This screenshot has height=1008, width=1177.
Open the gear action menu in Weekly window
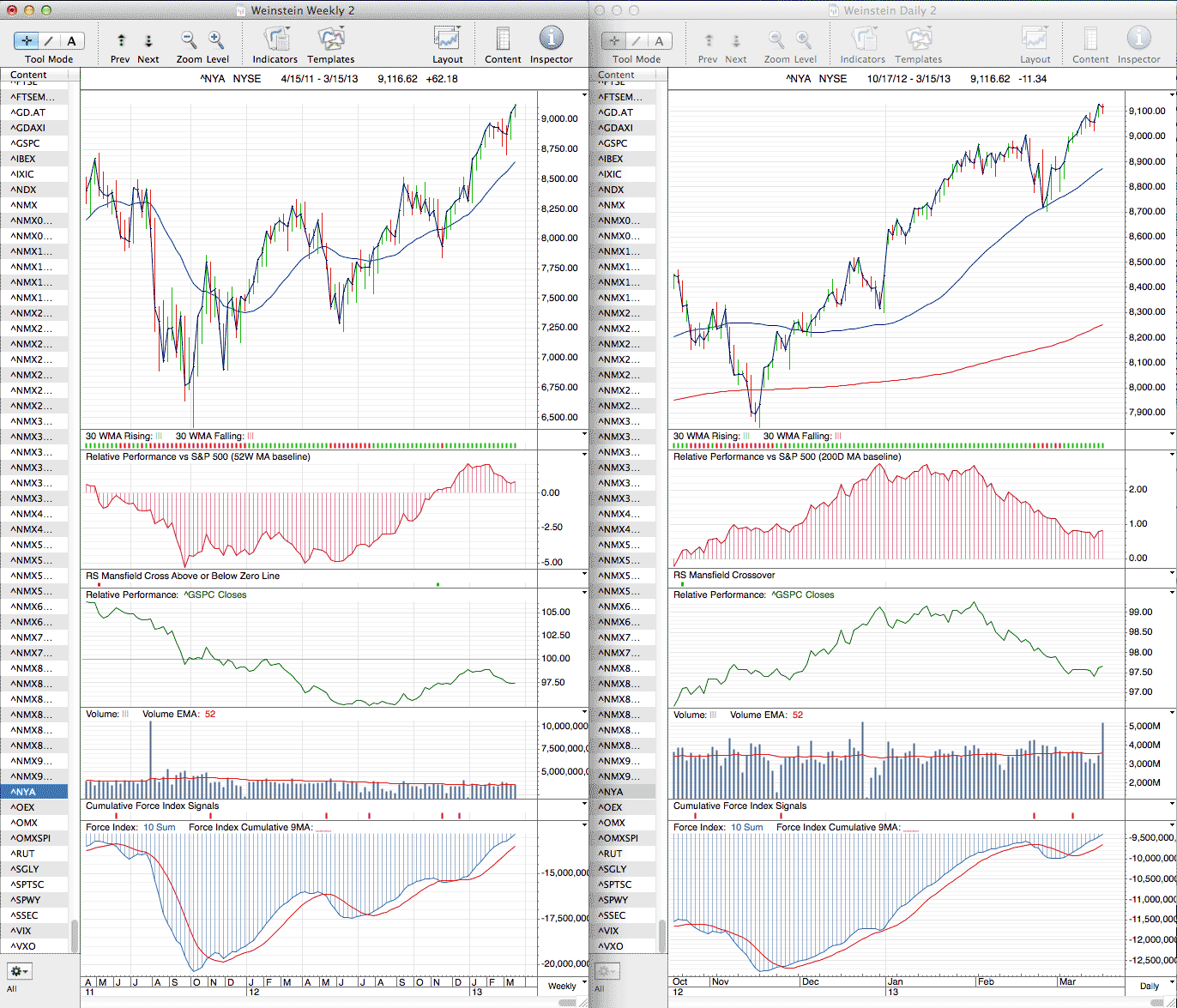pyautogui.click(x=19, y=971)
